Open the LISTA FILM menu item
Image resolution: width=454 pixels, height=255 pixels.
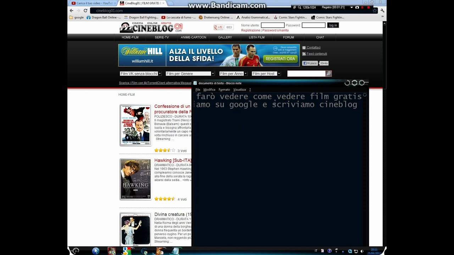(256, 37)
